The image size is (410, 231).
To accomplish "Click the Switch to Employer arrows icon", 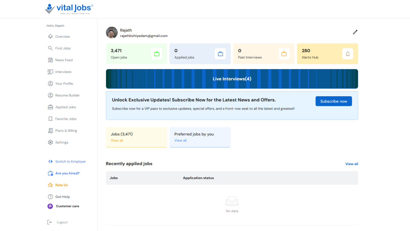I will [x=50, y=161].
